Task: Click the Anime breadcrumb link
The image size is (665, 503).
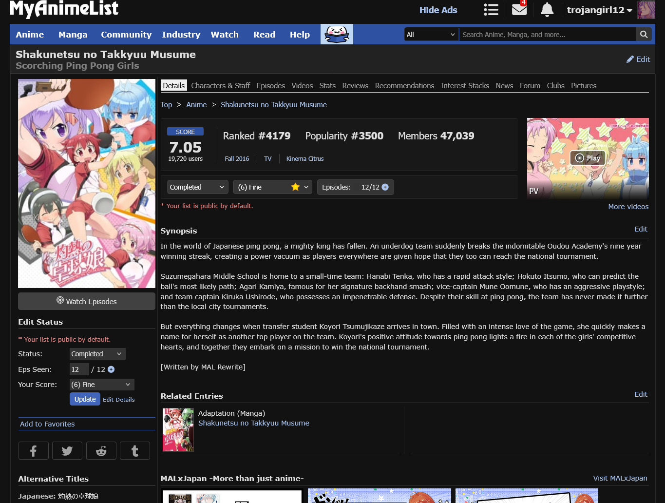Action: pyautogui.click(x=196, y=105)
